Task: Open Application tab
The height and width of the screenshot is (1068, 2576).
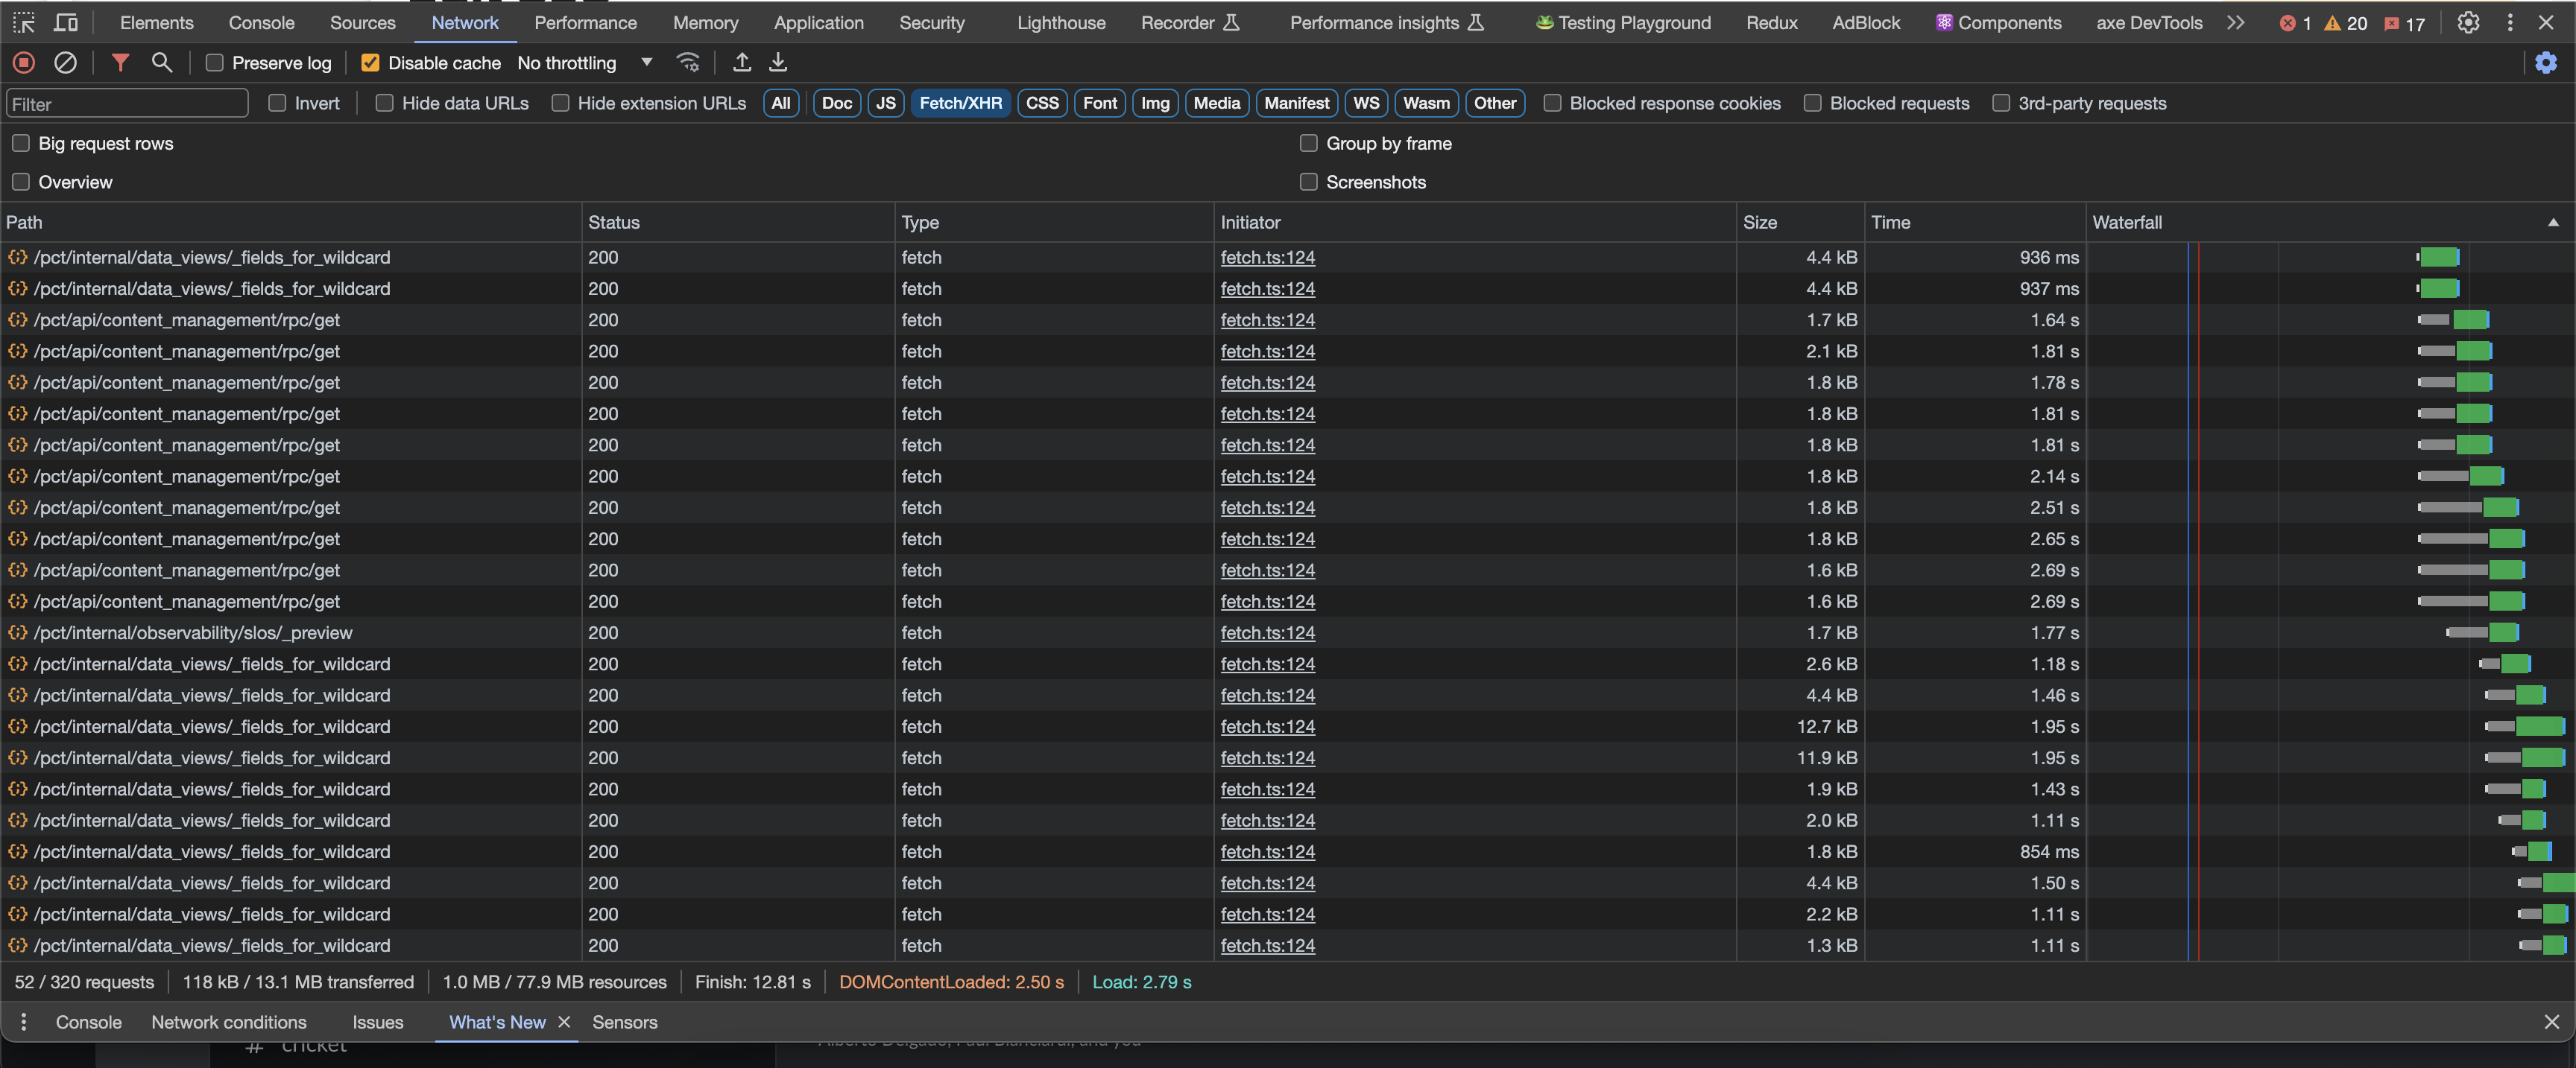Action: (x=818, y=22)
